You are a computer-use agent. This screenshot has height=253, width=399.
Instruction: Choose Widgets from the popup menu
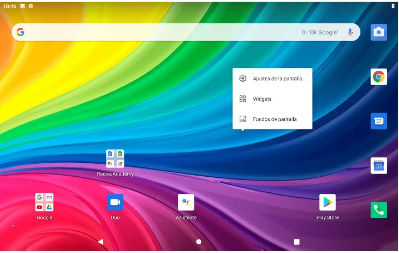(273, 99)
